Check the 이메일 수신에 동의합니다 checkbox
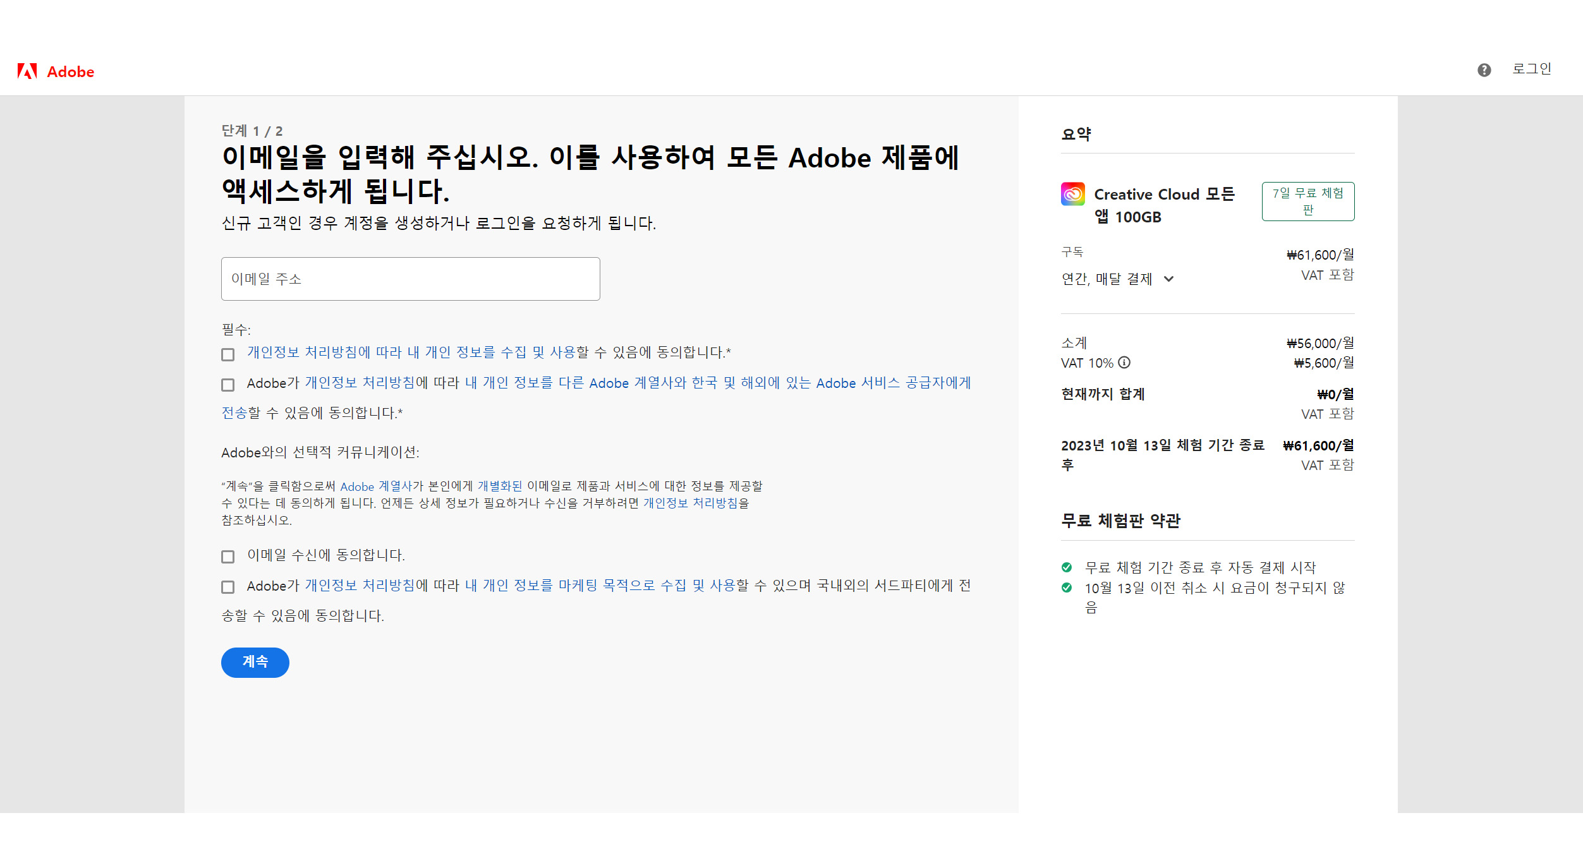Screen dimensions: 1583x856 (x=228, y=557)
